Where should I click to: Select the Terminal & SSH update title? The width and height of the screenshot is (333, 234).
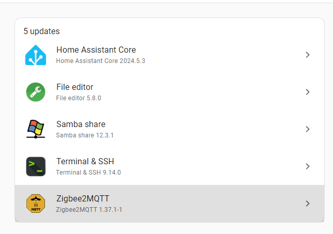(85, 162)
